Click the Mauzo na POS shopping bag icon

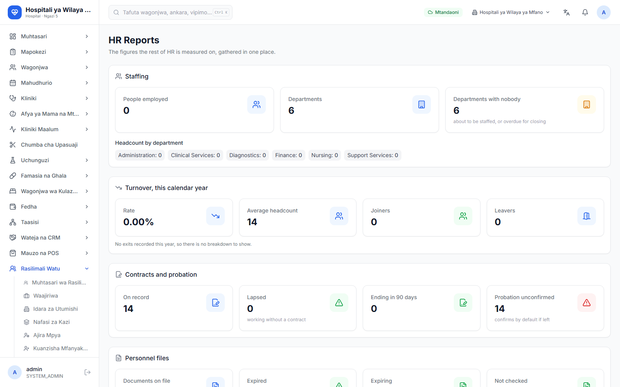[x=13, y=253]
